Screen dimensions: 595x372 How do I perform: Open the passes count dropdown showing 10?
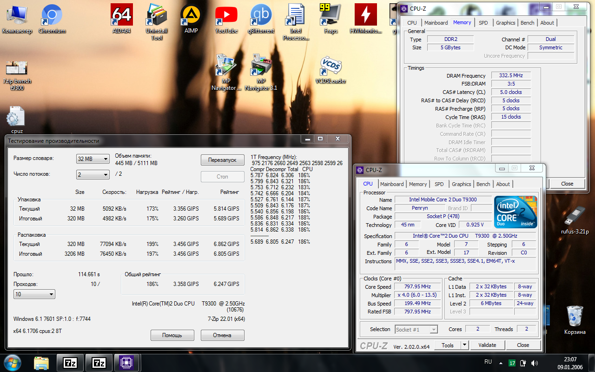(34, 294)
